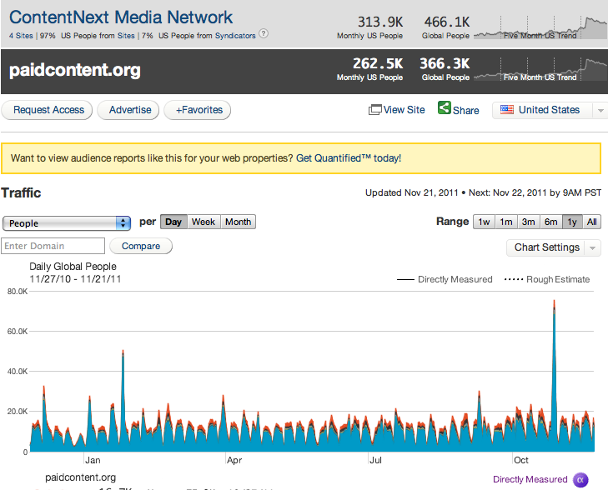The image size is (608, 490).
Task: Click the Traffic section heading
Action: (x=21, y=192)
